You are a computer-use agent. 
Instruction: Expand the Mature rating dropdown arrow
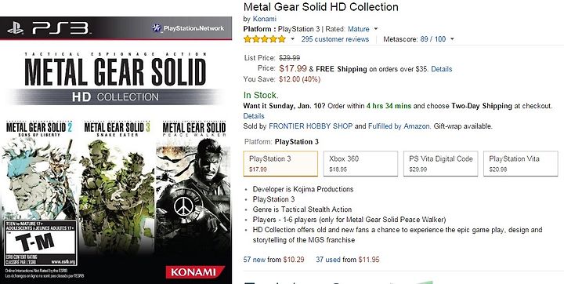(376, 29)
